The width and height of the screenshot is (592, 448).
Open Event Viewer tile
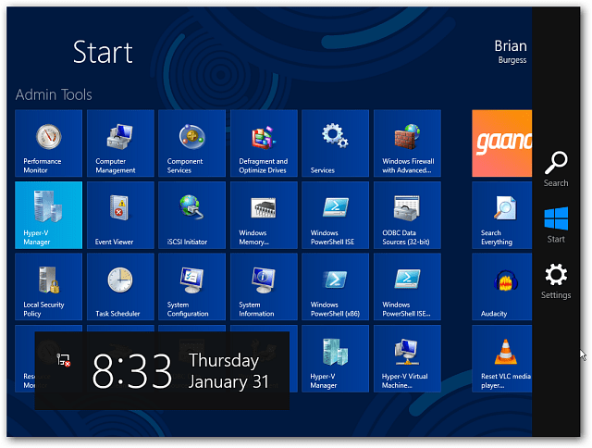(x=120, y=215)
